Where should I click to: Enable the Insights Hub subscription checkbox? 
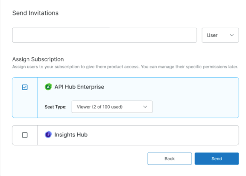pyautogui.click(x=25, y=135)
